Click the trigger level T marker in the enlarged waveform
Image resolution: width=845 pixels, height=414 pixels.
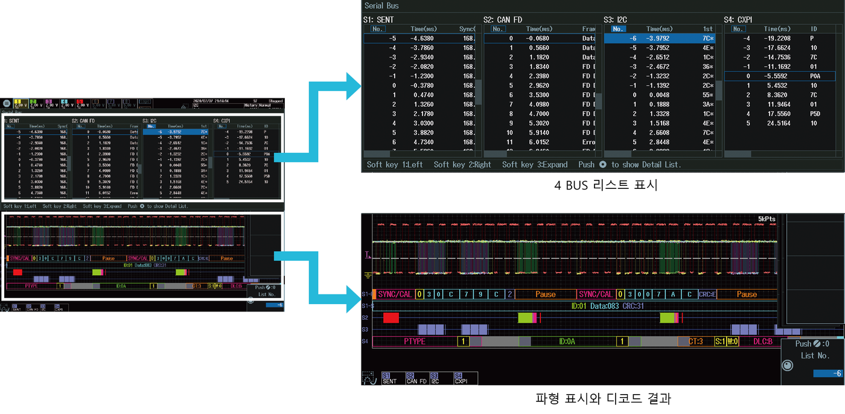(x=367, y=256)
